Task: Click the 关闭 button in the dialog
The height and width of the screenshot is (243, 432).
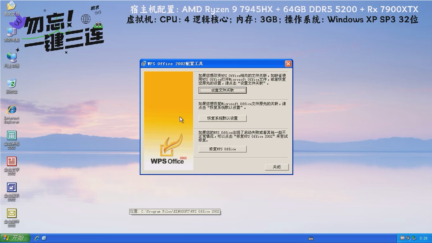Action: click(277, 167)
